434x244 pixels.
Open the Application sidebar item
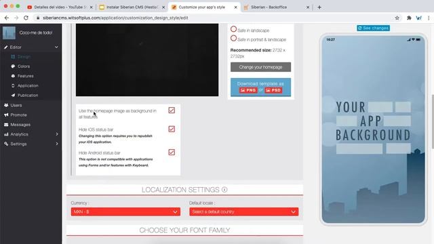[x=28, y=86]
